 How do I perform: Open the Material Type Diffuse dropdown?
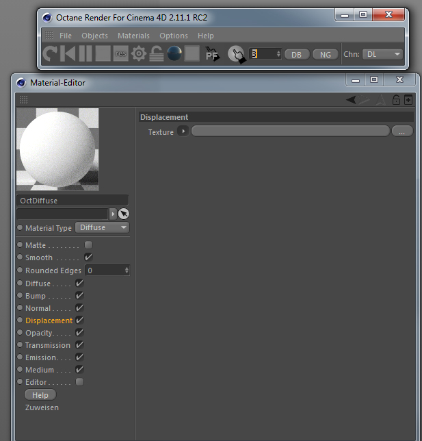click(x=103, y=227)
